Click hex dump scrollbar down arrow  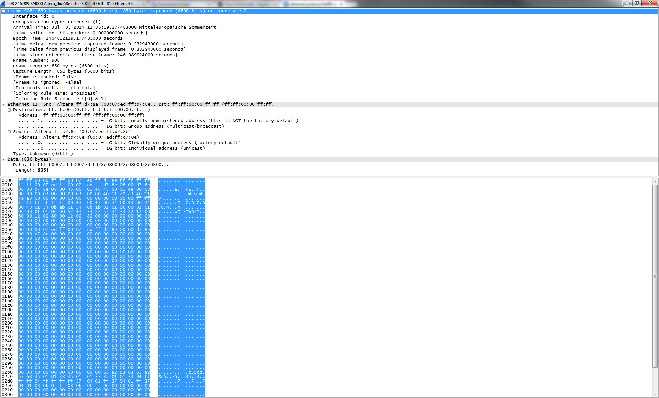pos(655,394)
